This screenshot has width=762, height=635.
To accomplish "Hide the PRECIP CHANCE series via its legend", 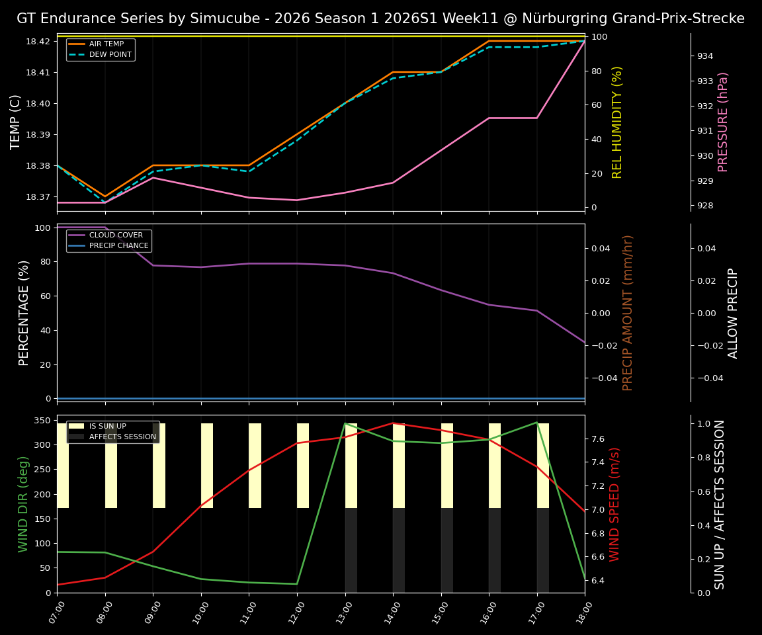I will [x=119, y=245].
